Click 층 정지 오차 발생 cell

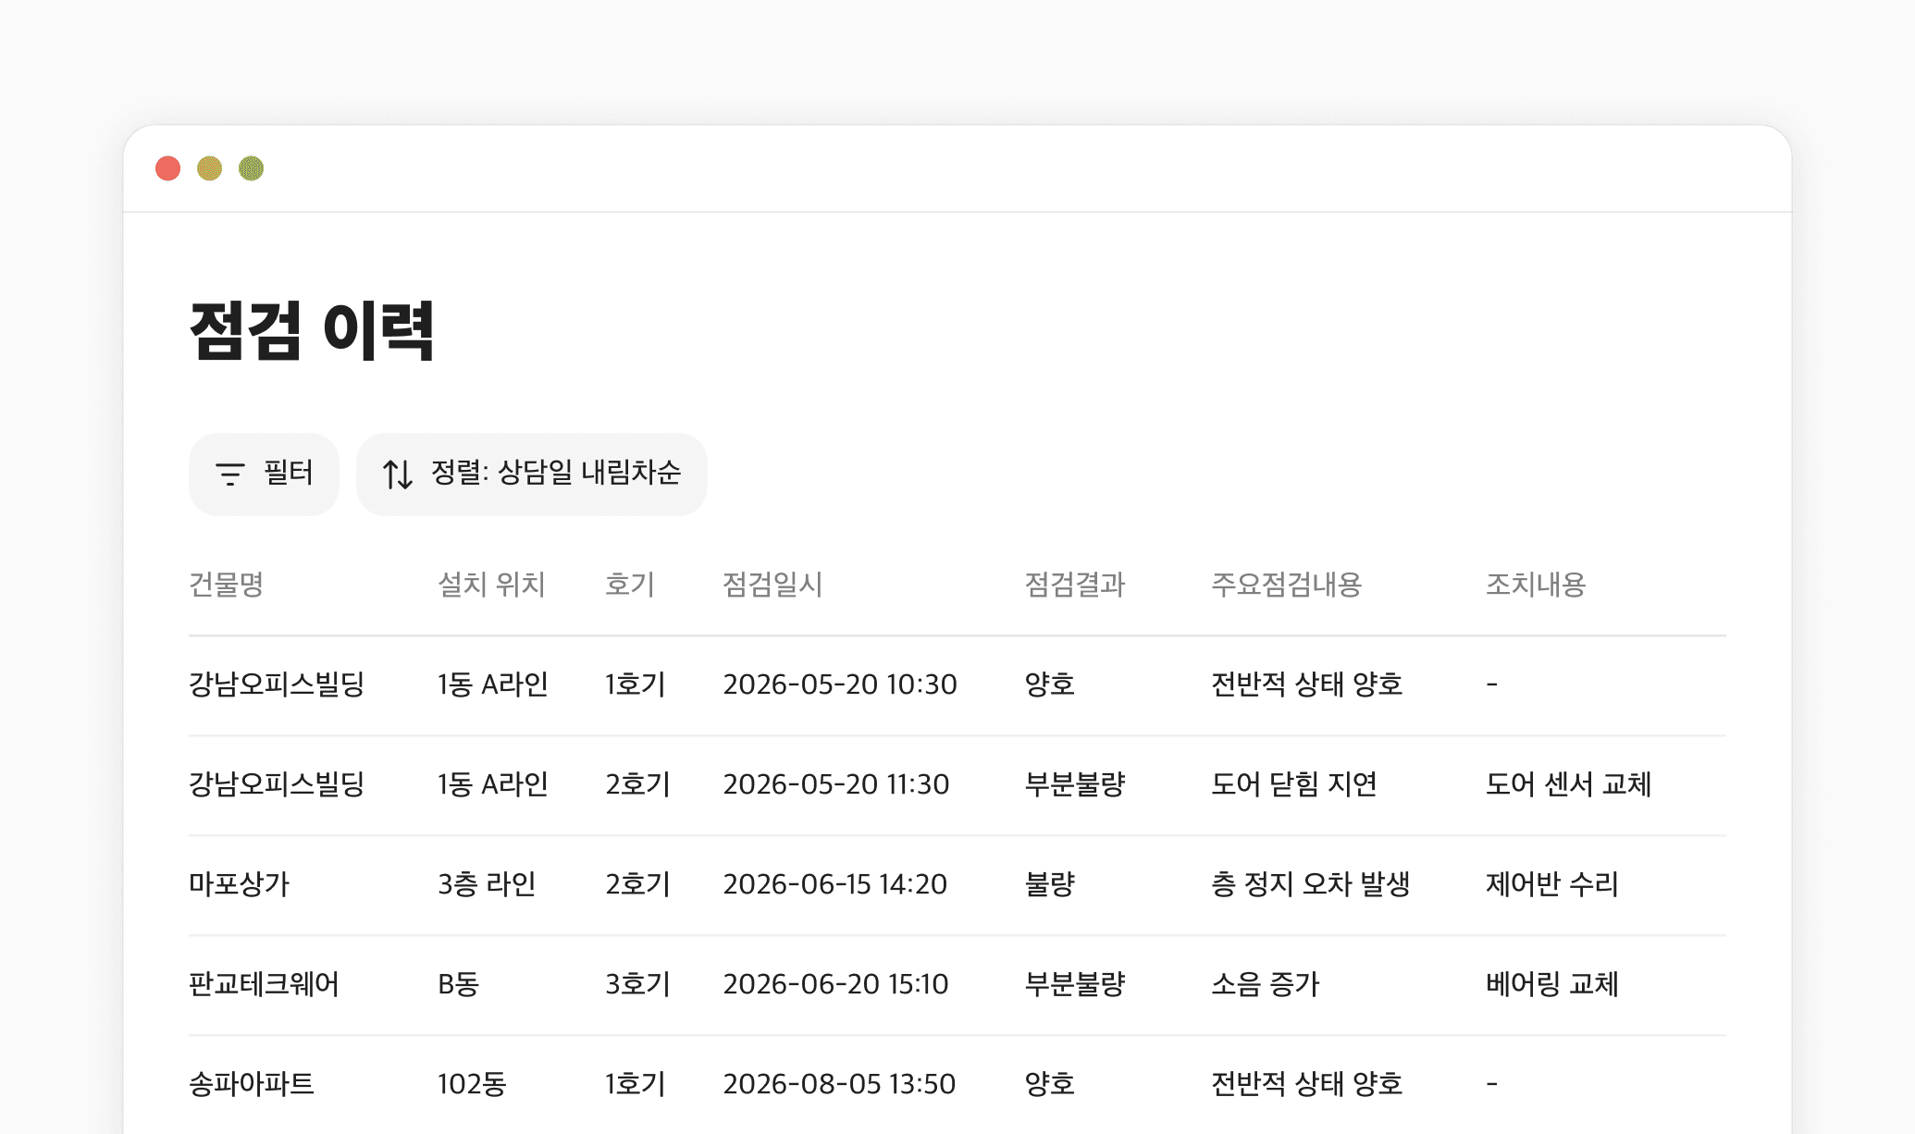[1310, 884]
